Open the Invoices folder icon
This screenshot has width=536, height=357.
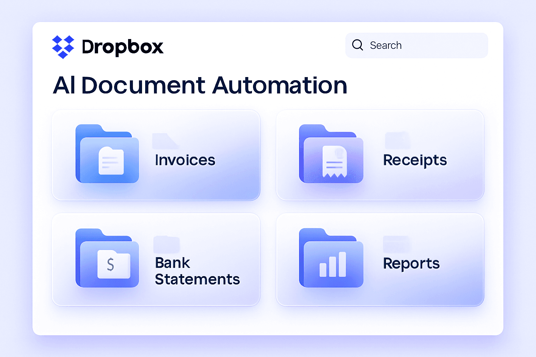click(107, 154)
